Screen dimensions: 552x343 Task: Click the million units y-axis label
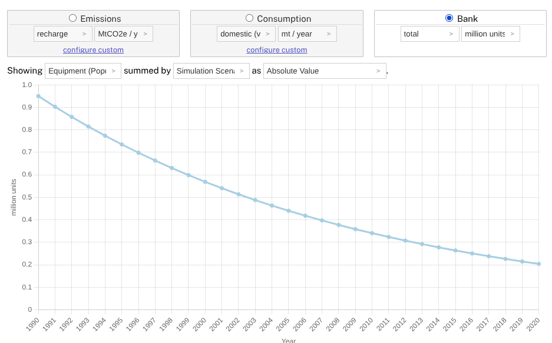[14, 196]
